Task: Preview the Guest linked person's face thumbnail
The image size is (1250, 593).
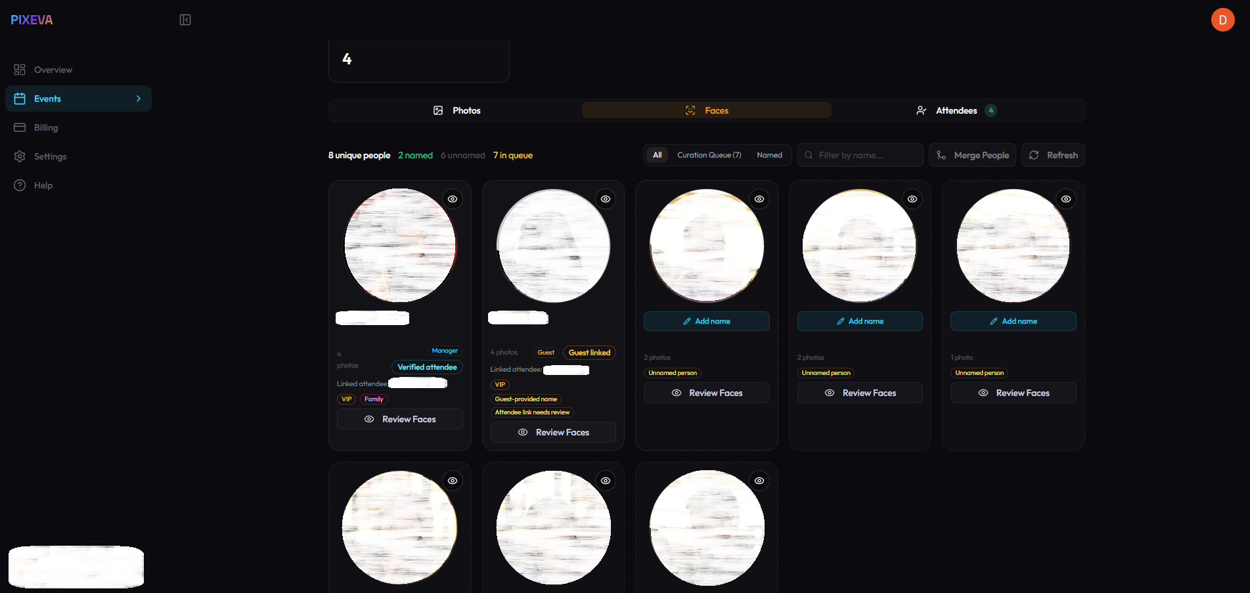Action: pyautogui.click(x=605, y=199)
